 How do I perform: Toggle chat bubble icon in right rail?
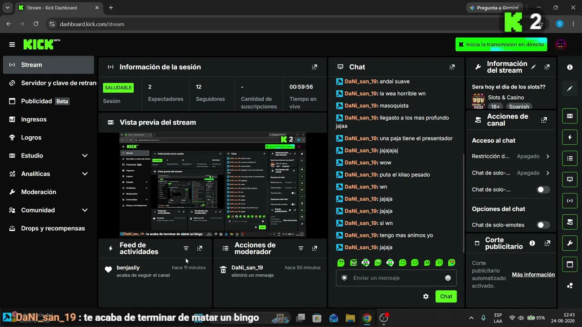(x=570, y=179)
